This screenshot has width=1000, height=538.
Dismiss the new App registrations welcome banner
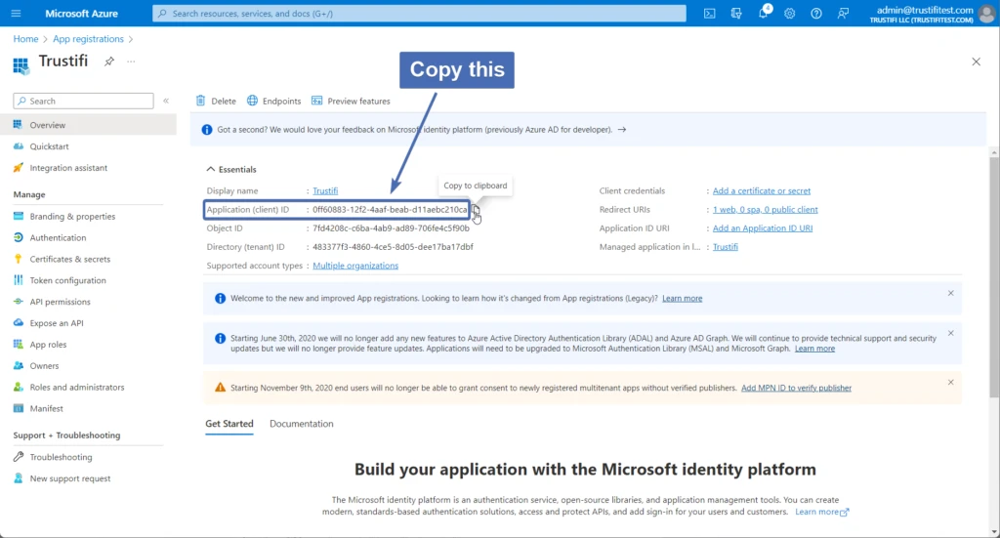[950, 293]
